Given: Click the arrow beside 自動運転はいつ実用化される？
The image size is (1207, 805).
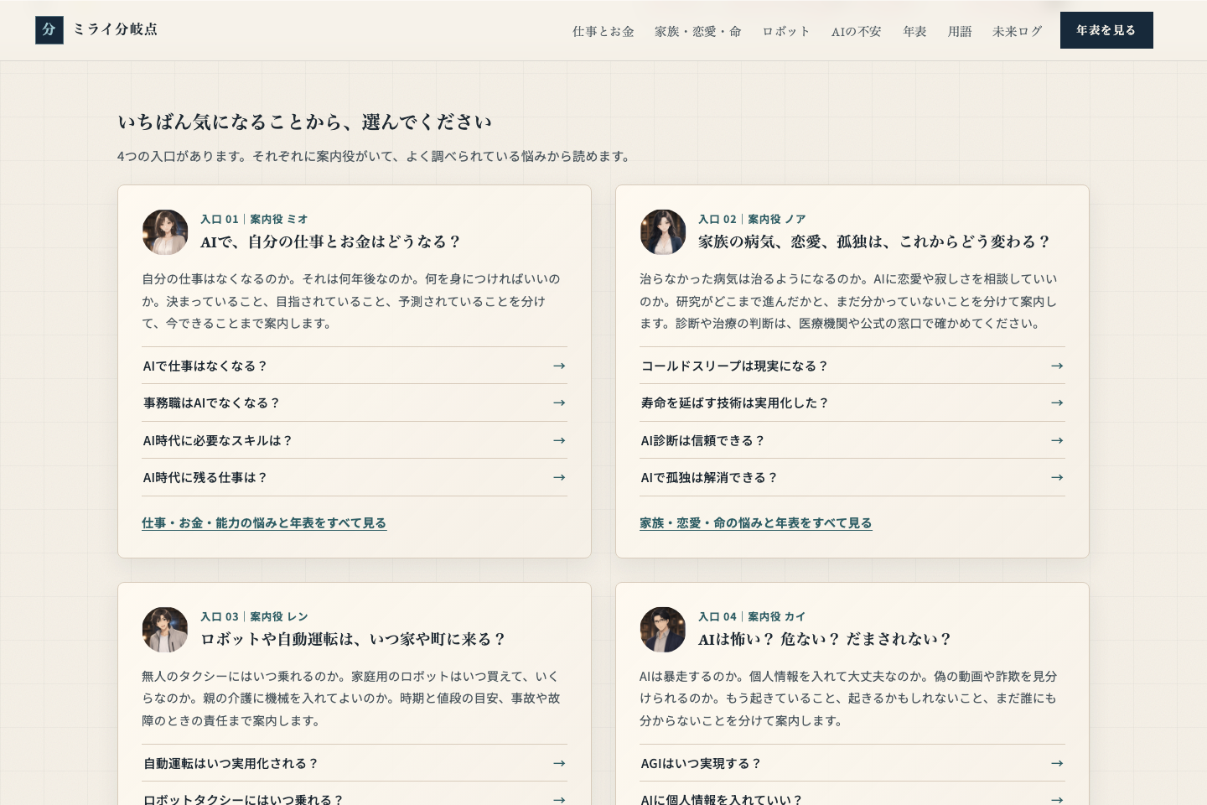Looking at the screenshot, I should tap(559, 763).
